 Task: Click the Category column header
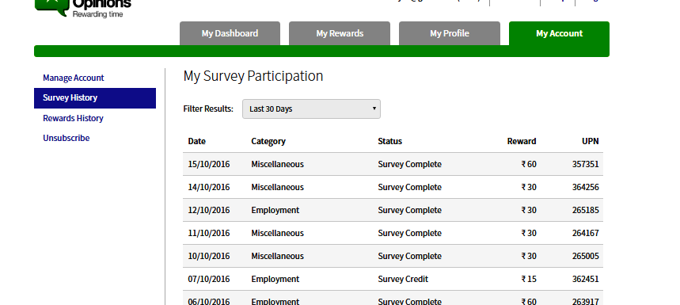[268, 142]
